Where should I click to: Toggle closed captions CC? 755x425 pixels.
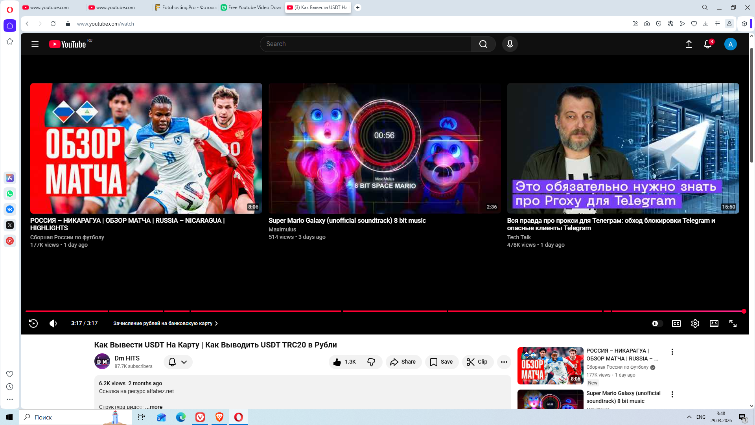coord(676,323)
